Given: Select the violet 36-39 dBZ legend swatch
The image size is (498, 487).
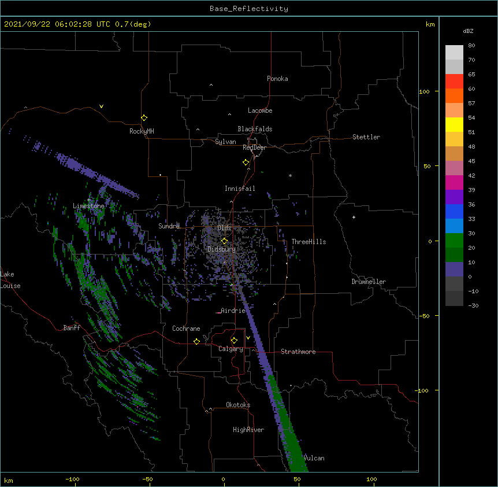Looking at the screenshot, I should coord(454,197).
